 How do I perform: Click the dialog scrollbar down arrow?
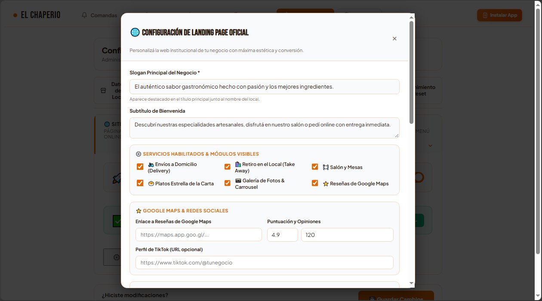click(411, 283)
